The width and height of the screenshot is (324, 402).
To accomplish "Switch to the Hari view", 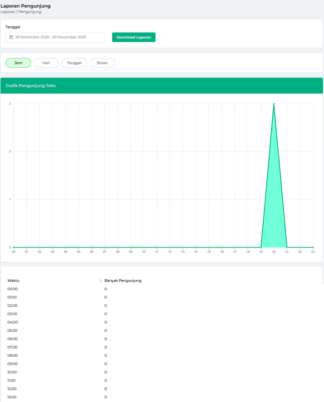I will (x=46, y=63).
